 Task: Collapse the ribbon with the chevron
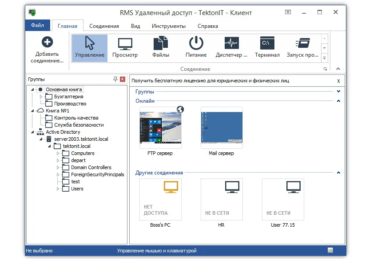pyautogui.click(x=338, y=69)
